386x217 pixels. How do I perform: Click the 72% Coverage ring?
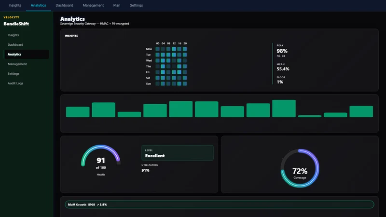point(300,168)
